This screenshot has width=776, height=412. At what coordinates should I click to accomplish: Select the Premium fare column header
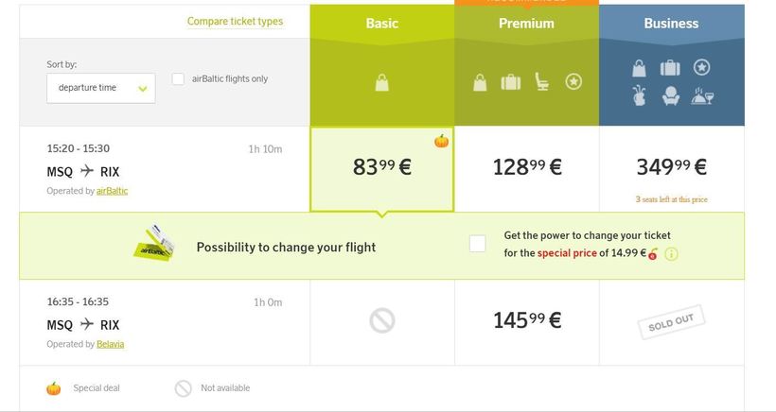click(526, 23)
